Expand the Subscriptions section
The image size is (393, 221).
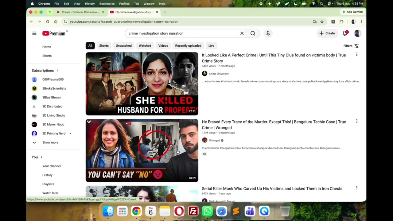[x=45, y=71]
